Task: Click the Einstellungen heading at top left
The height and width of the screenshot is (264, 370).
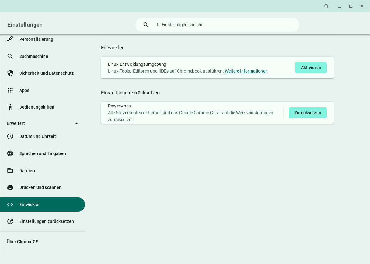Action: pos(25,25)
